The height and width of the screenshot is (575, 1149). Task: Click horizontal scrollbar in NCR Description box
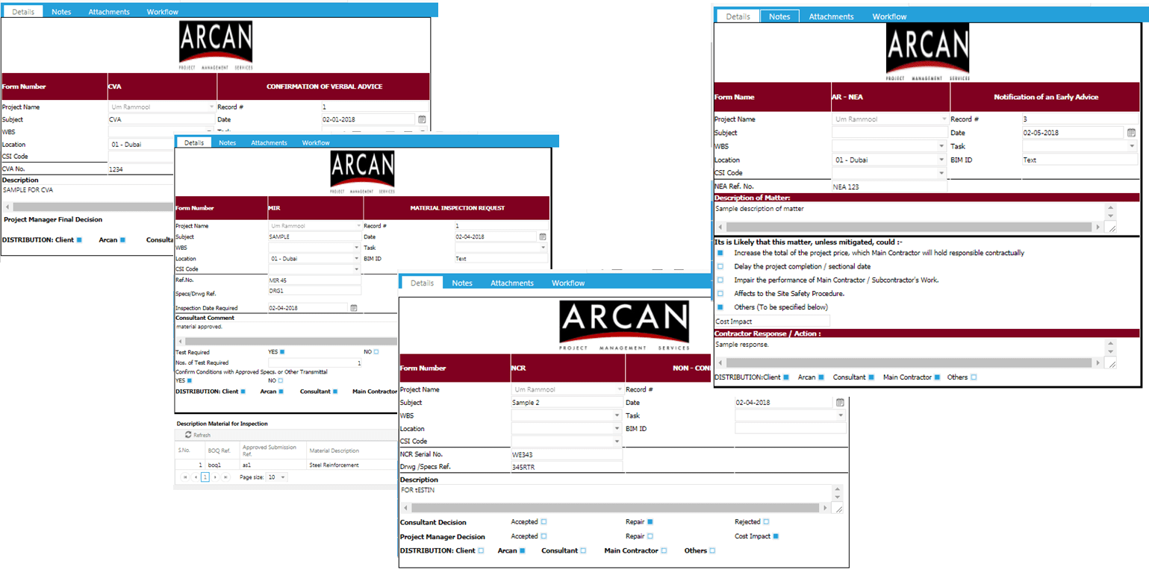click(616, 509)
